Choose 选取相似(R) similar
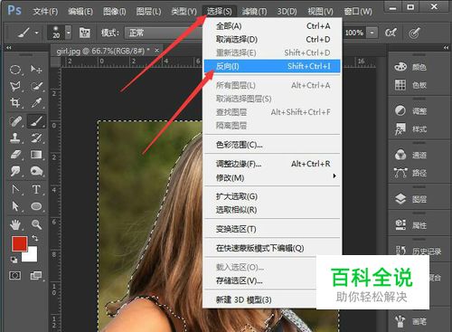This screenshot has height=332, width=452. click(272, 210)
